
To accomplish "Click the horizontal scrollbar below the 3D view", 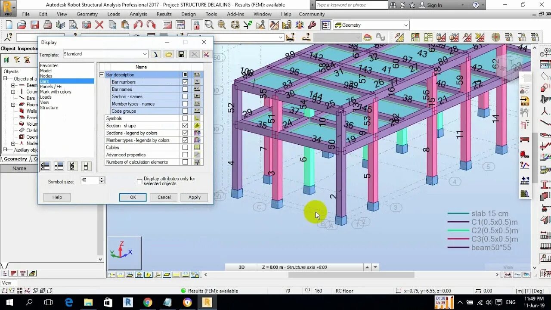I will pos(351,274).
